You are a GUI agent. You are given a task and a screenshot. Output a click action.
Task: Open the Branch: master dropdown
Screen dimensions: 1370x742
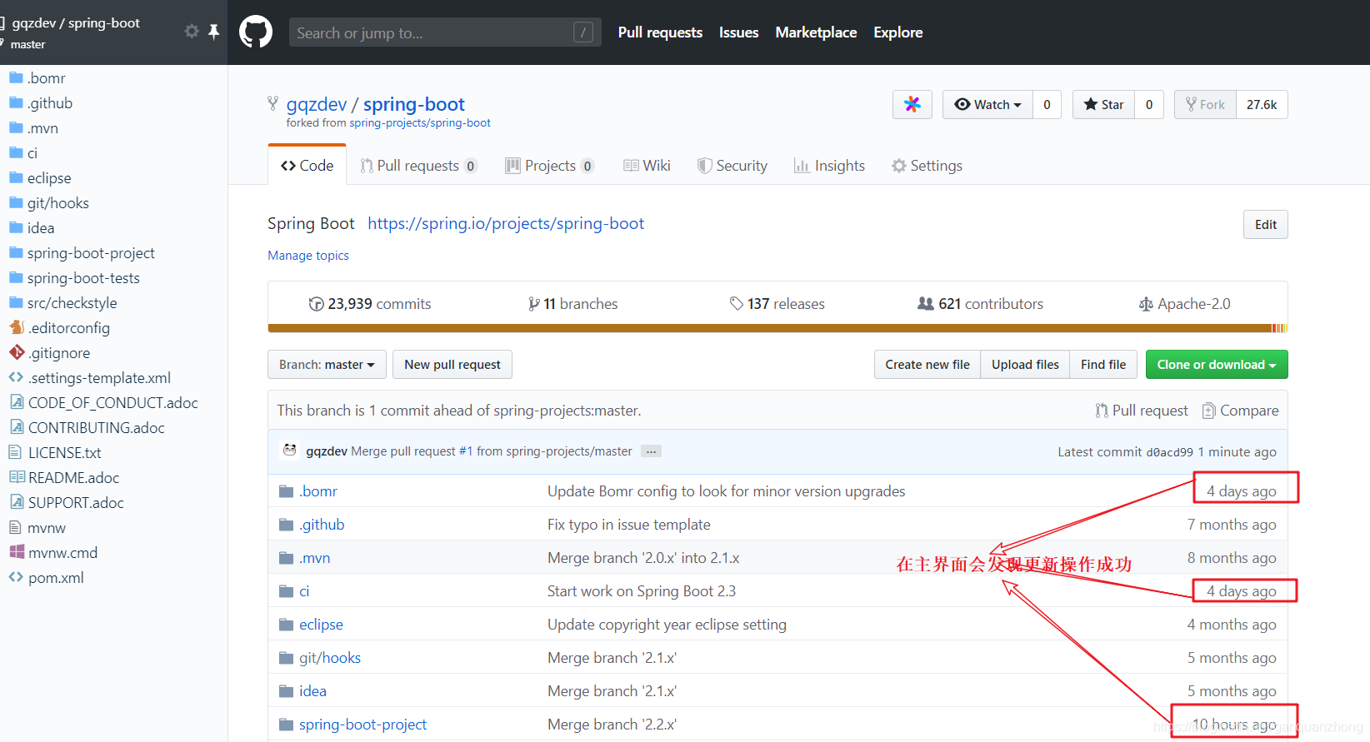[x=327, y=365]
